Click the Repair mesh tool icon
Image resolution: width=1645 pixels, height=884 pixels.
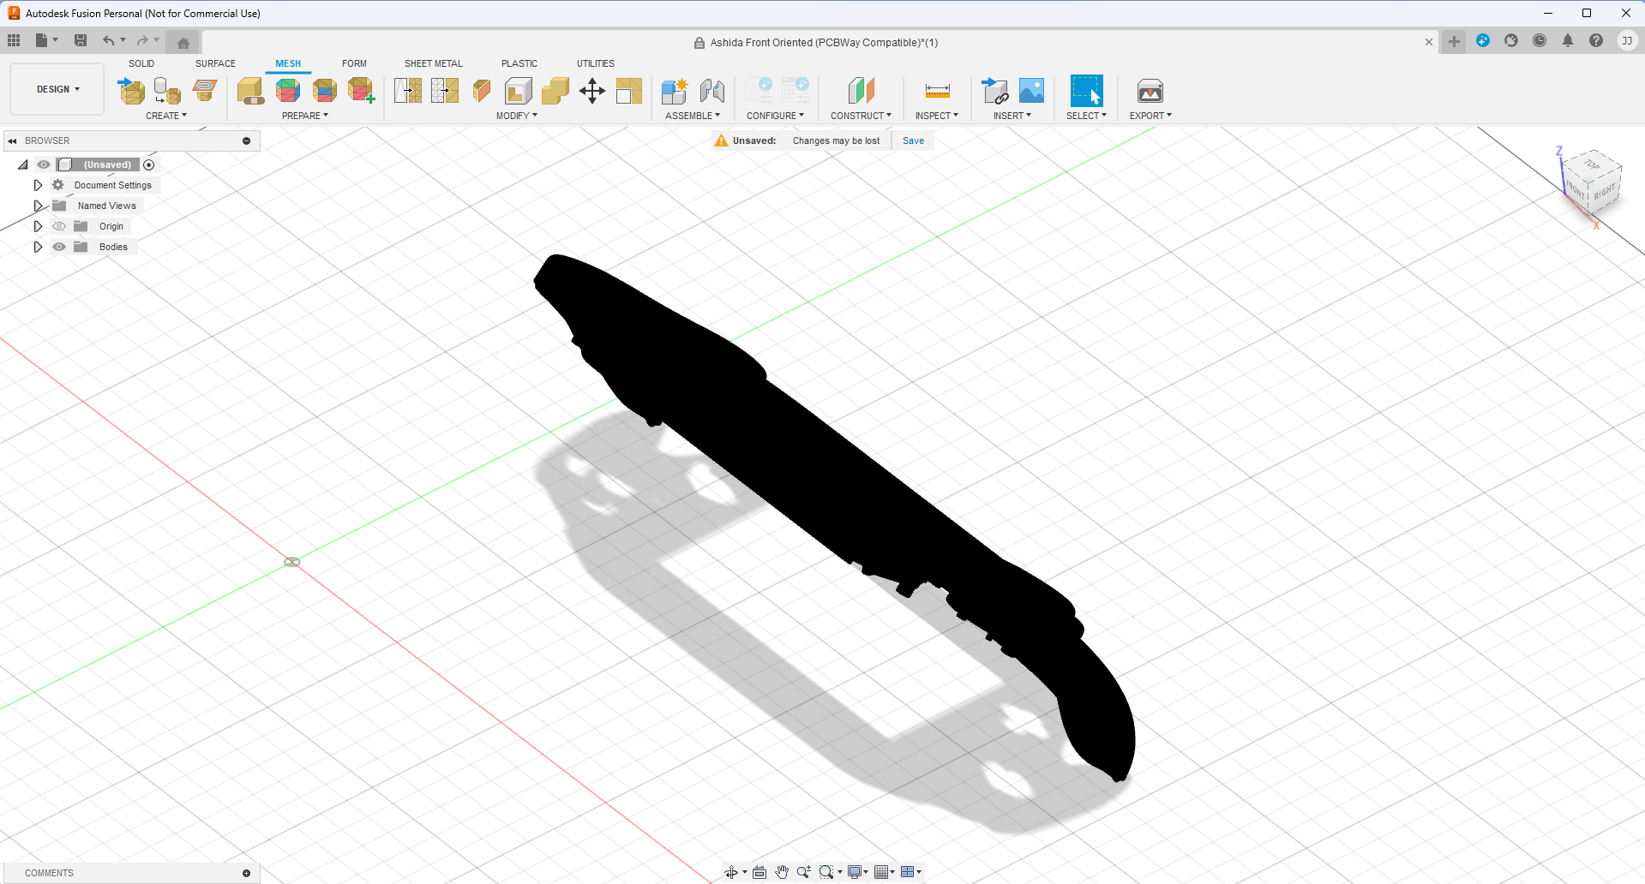(250, 91)
